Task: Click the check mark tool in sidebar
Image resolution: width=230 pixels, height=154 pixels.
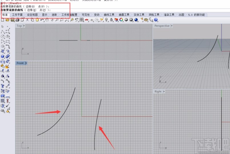Action: click(x=8, y=106)
